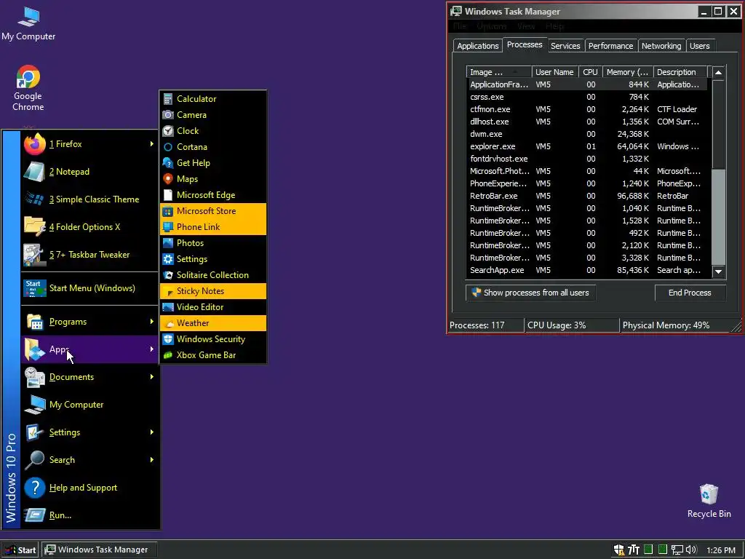745x559 pixels.
Task: Open the Networking tab
Action: (x=661, y=46)
